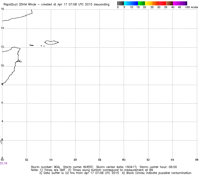Click the Socotra island outline on the map
Screen dimensions: 199x175
coord(52,43)
